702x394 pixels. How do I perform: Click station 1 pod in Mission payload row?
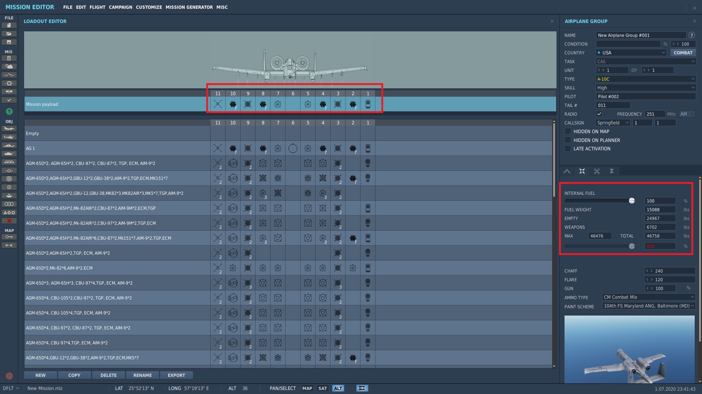pos(368,104)
